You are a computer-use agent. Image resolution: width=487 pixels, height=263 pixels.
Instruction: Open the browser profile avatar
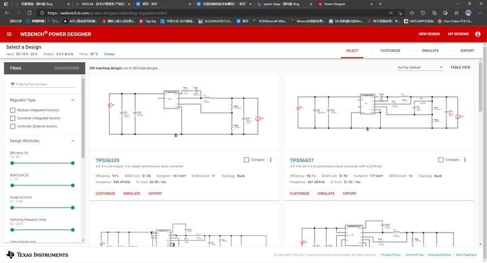[x=468, y=13]
